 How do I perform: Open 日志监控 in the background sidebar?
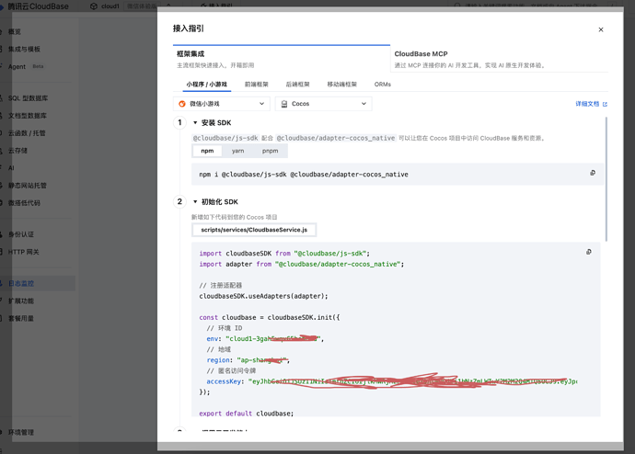tap(37, 283)
